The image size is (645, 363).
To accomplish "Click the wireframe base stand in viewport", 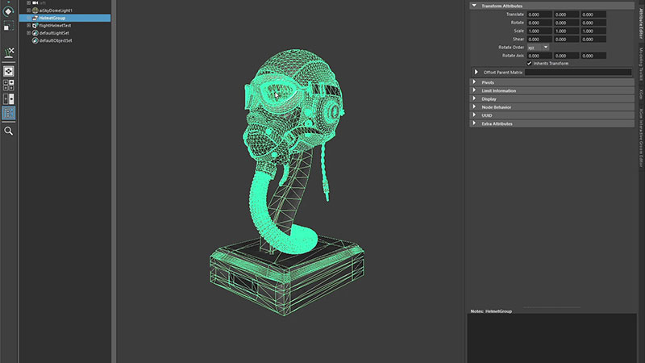I will tap(287, 275).
